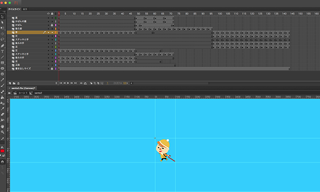Viewport: 320px width, 192px height.
Task: Activate the Hand tool
Action: [x=3, y=126]
